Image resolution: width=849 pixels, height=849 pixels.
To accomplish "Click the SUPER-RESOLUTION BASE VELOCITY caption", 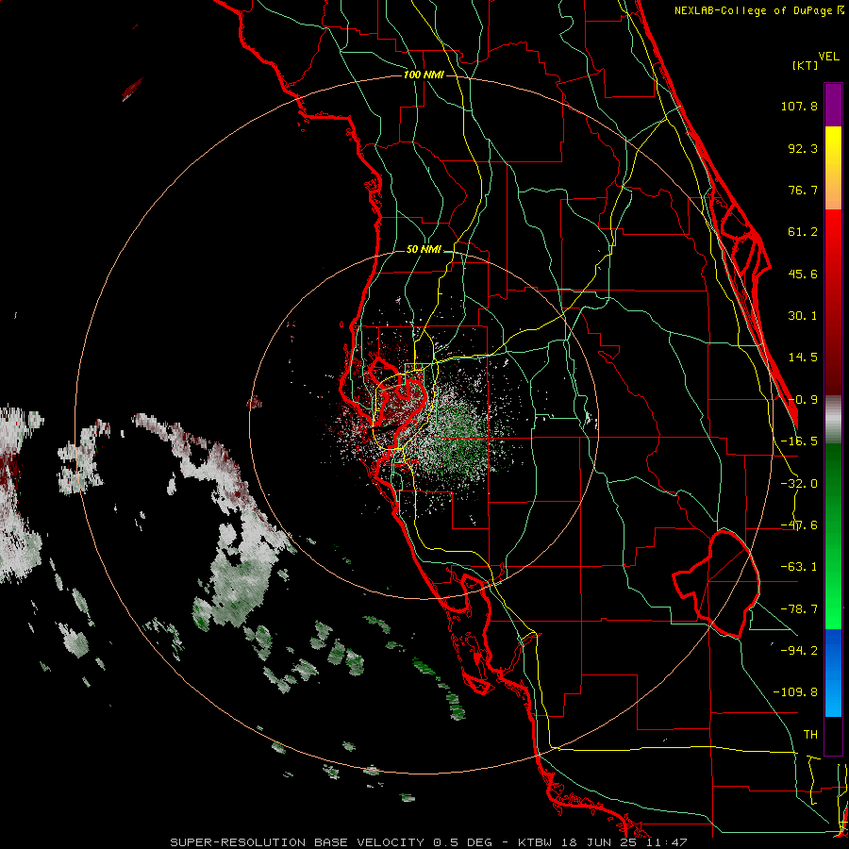I will click(297, 842).
